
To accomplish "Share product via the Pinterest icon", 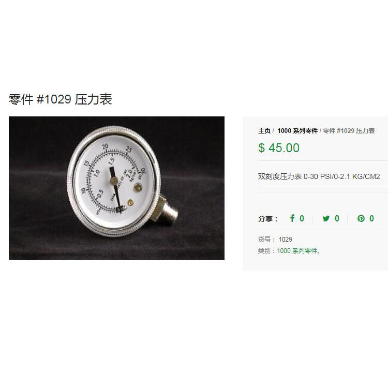I will point(361,218).
